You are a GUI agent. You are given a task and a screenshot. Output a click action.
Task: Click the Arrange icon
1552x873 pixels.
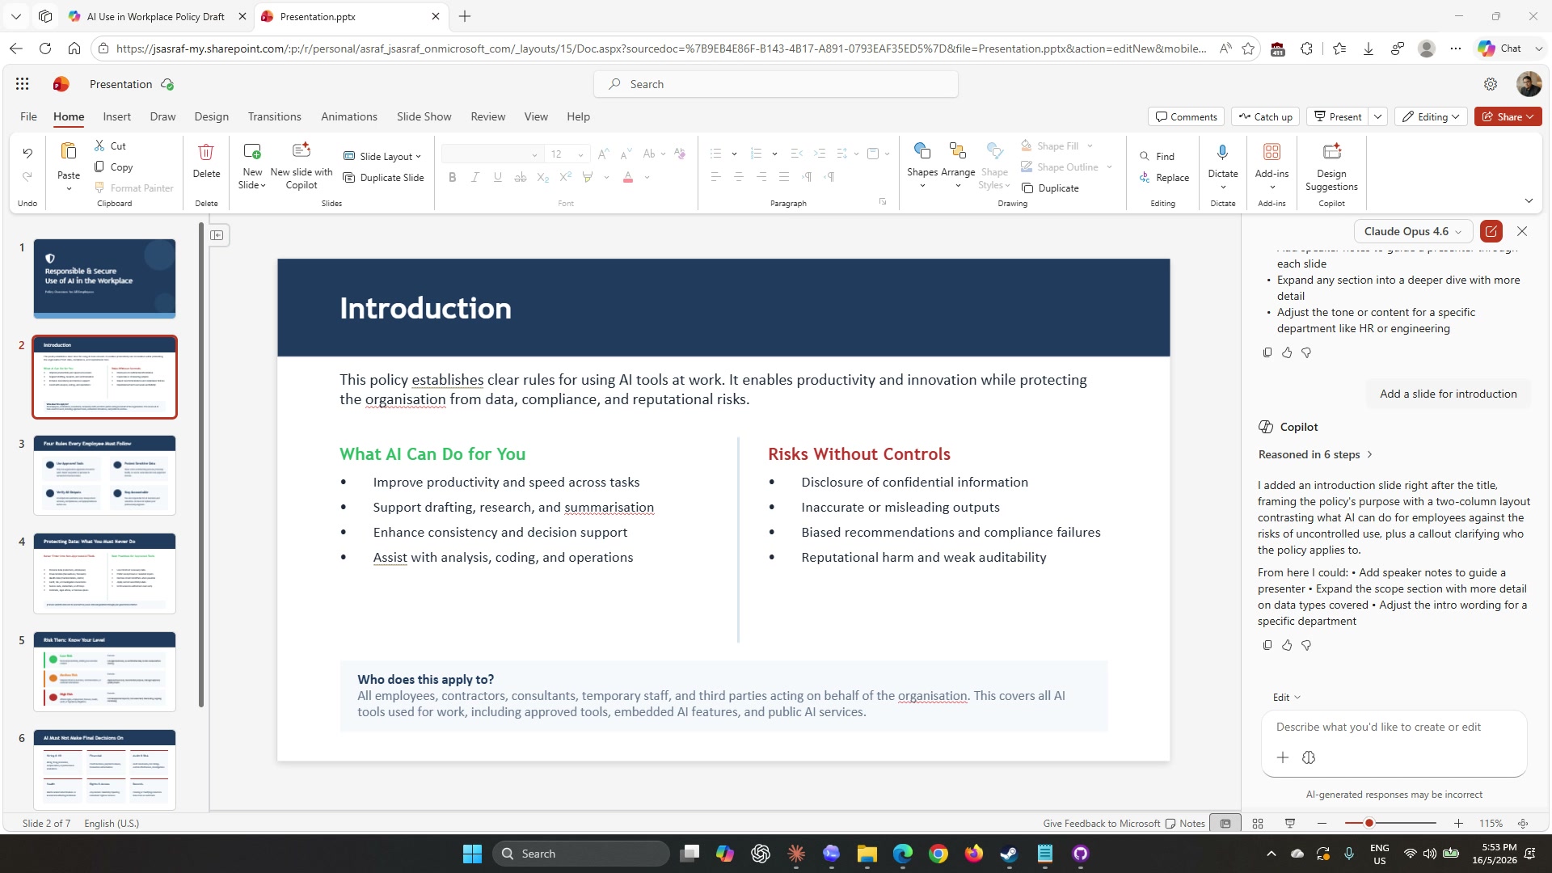(958, 150)
